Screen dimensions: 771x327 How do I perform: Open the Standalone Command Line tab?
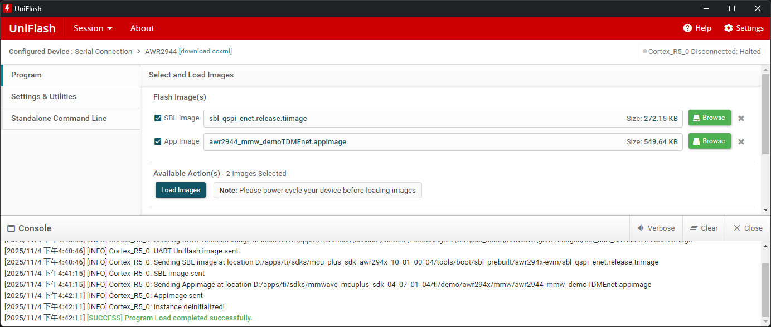[59, 118]
